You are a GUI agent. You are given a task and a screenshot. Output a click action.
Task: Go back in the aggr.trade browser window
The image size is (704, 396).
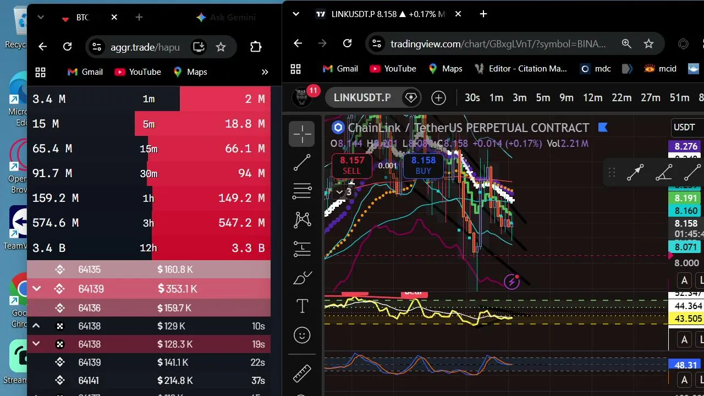click(42, 47)
